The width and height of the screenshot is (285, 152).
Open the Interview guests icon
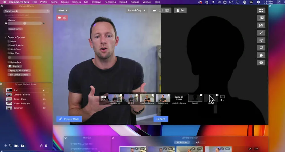pyautogui.click(x=261, y=55)
